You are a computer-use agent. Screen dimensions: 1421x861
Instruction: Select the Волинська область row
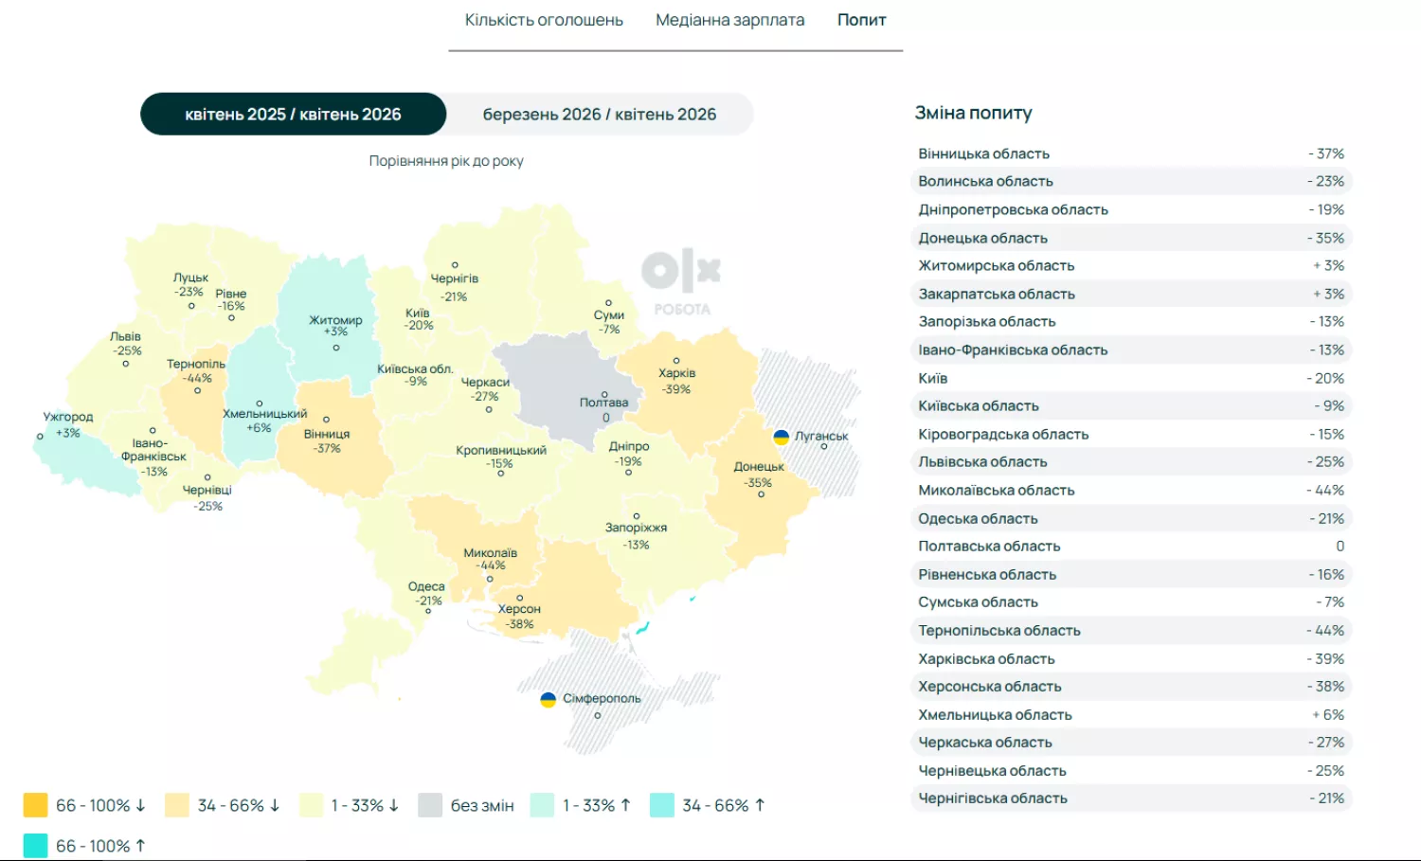click(1131, 181)
